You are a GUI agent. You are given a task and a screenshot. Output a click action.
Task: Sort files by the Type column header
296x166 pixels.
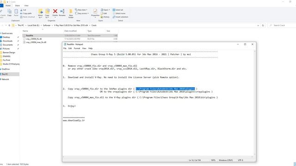[89, 31]
